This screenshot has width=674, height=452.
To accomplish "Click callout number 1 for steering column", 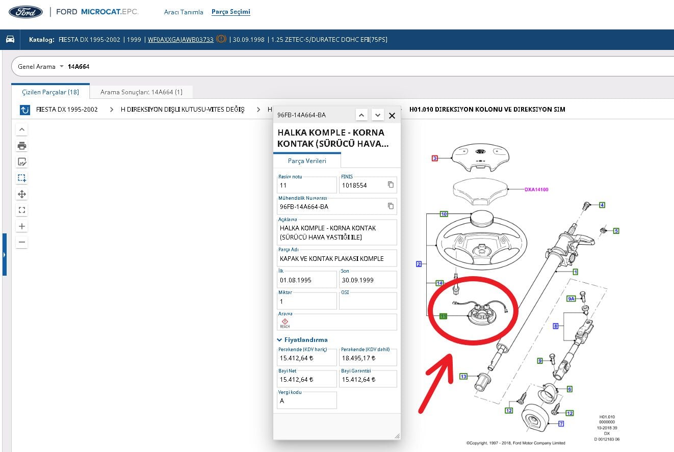I will pyautogui.click(x=575, y=272).
